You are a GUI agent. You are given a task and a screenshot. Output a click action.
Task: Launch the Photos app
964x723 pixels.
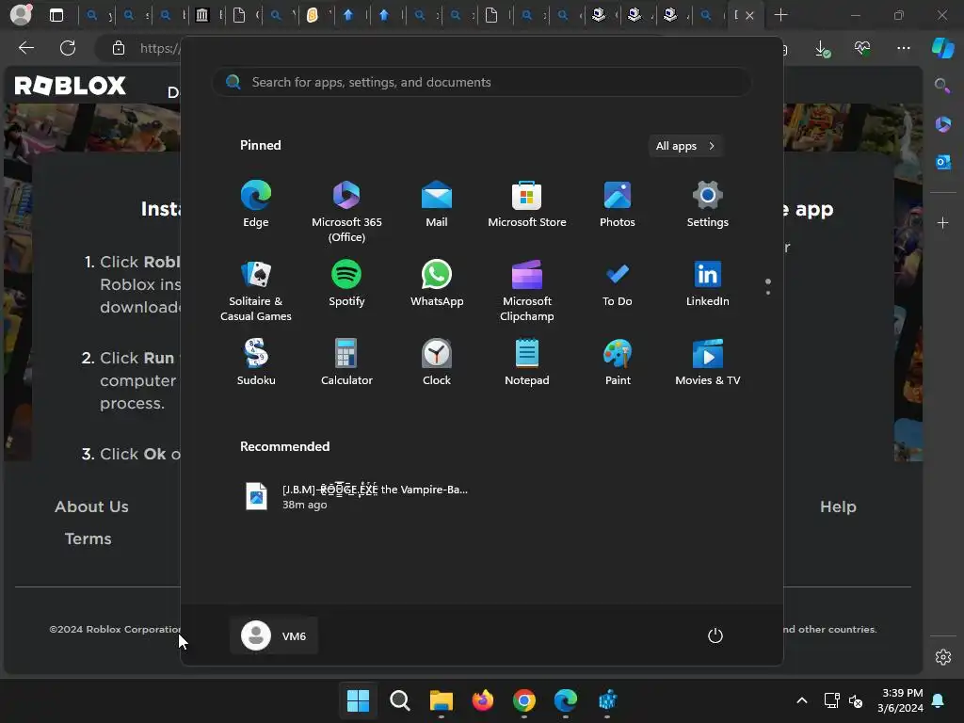618,204
